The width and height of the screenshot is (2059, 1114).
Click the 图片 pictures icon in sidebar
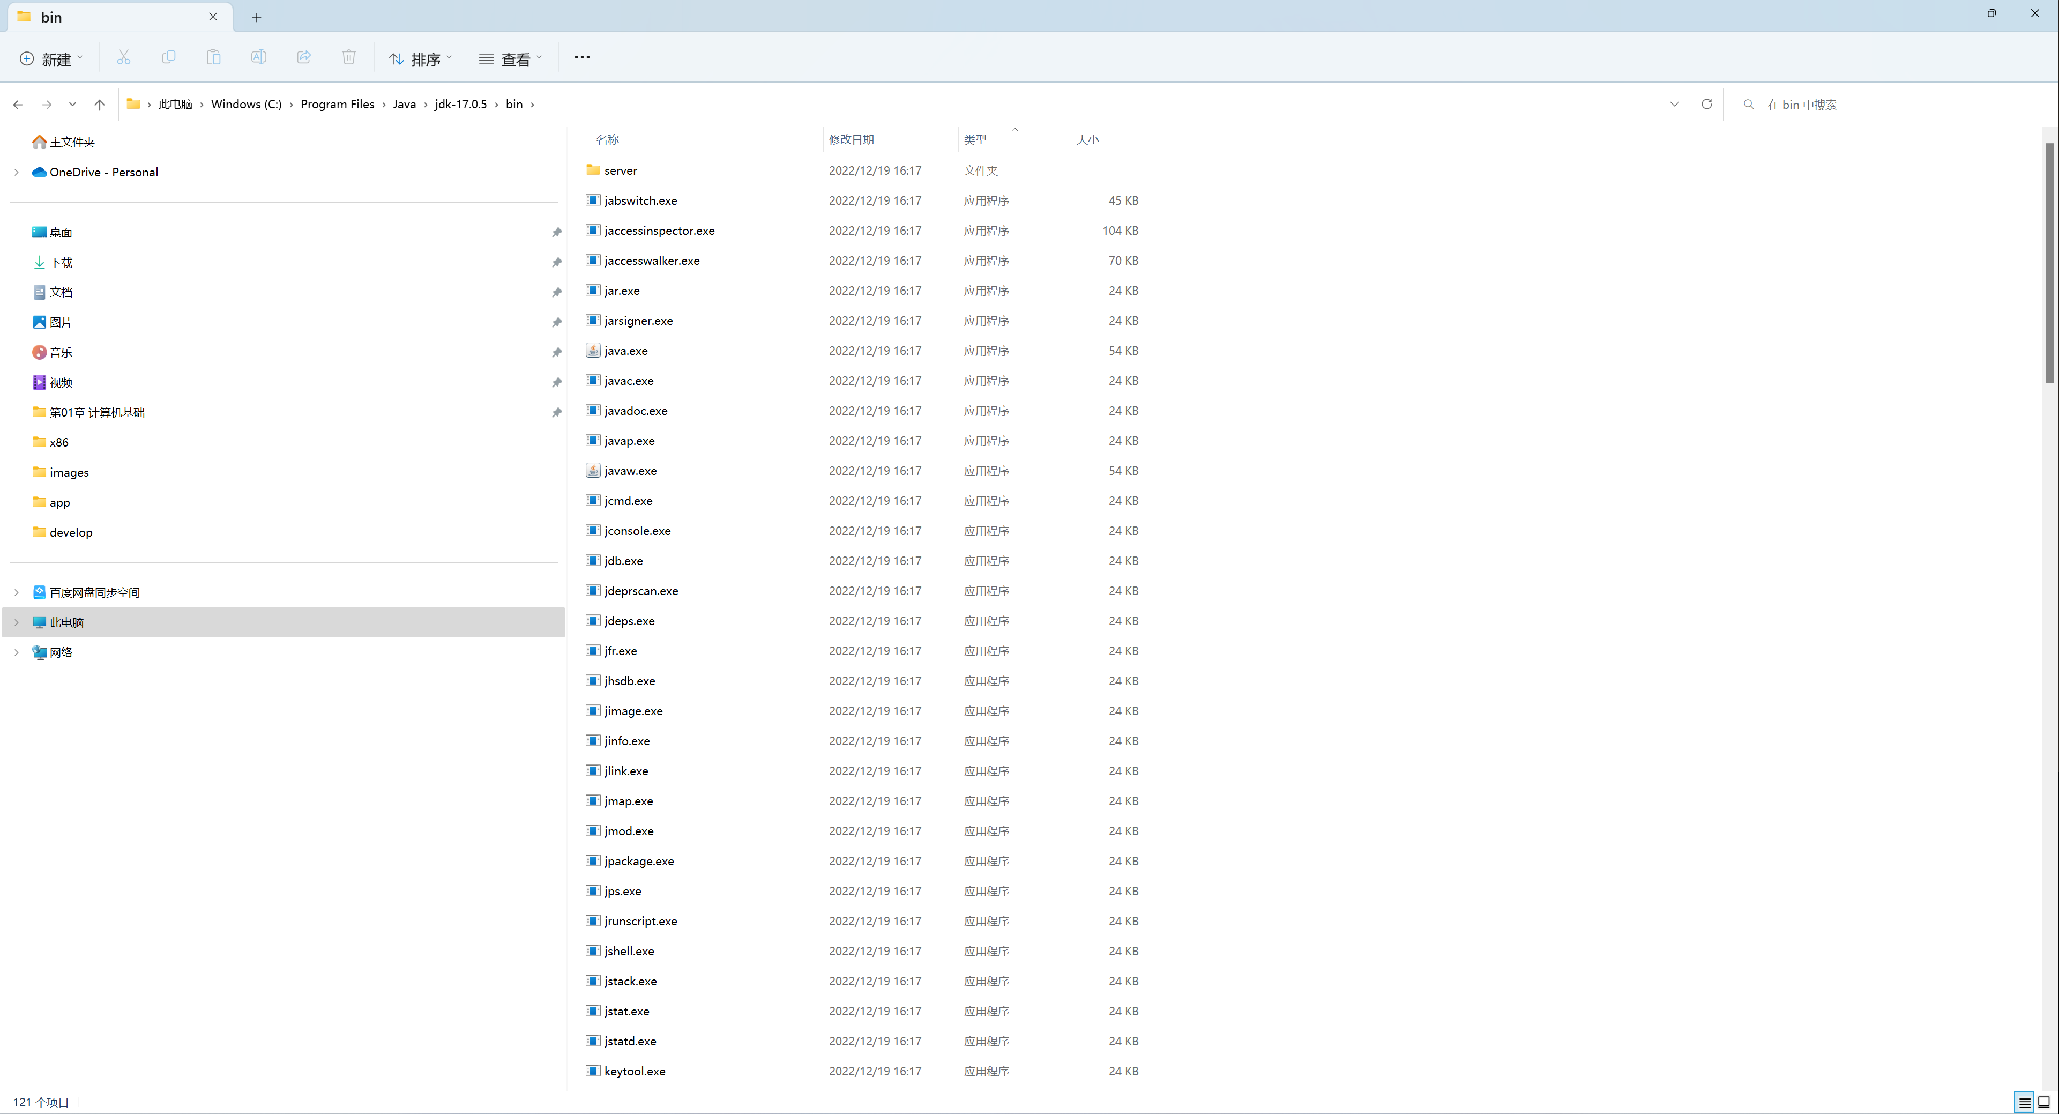pos(39,322)
